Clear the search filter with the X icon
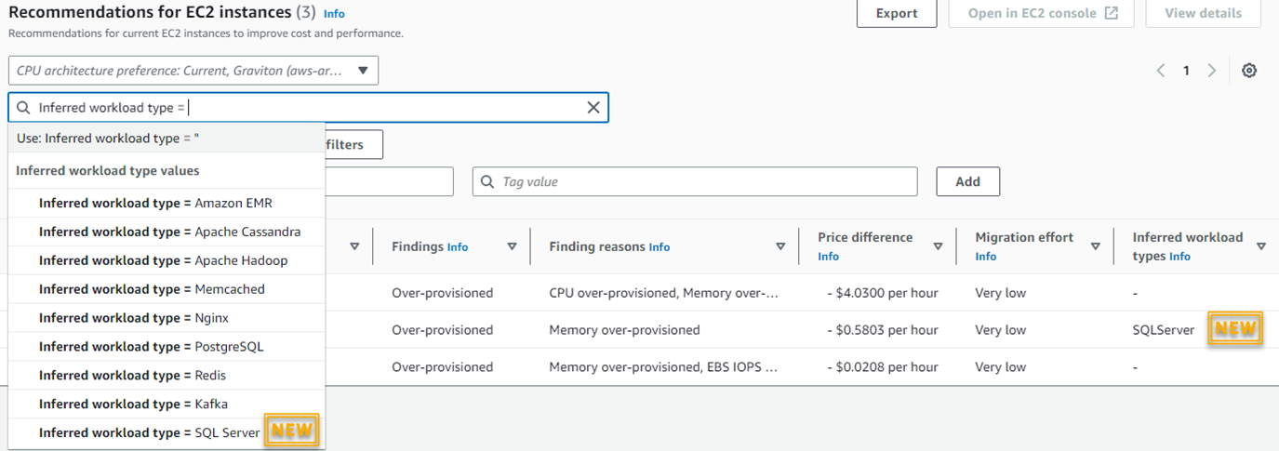 click(x=593, y=108)
